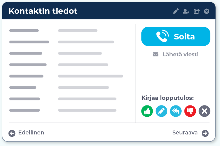Go to Edellinen contact
Viewport: 220px width, 146px height.
coord(31,133)
